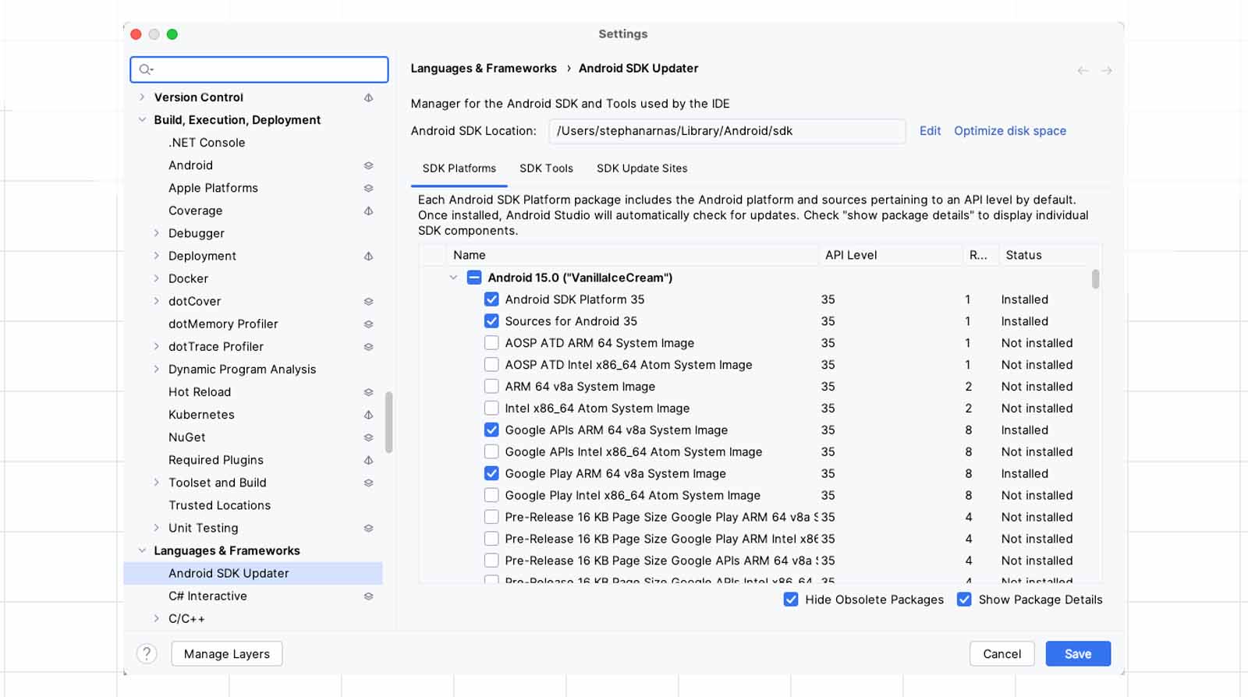The width and height of the screenshot is (1248, 697).
Task: Click Optimize disk space link
Action: (1010, 131)
